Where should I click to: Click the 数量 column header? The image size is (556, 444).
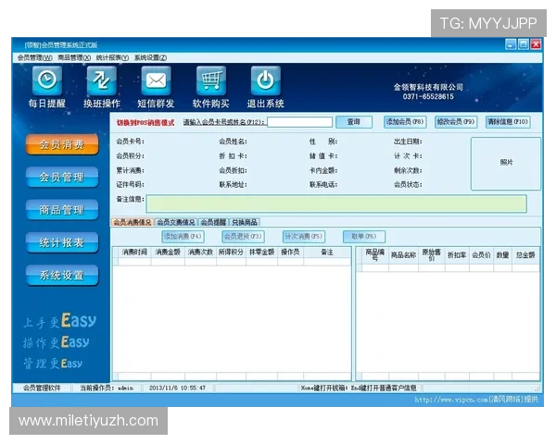(502, 255)
